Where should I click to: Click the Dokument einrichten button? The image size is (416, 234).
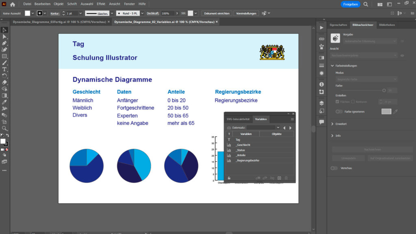click(x=217, y=13)
